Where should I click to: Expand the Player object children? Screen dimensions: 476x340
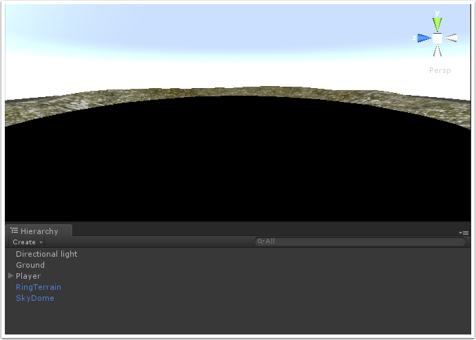tap(11, 276)
